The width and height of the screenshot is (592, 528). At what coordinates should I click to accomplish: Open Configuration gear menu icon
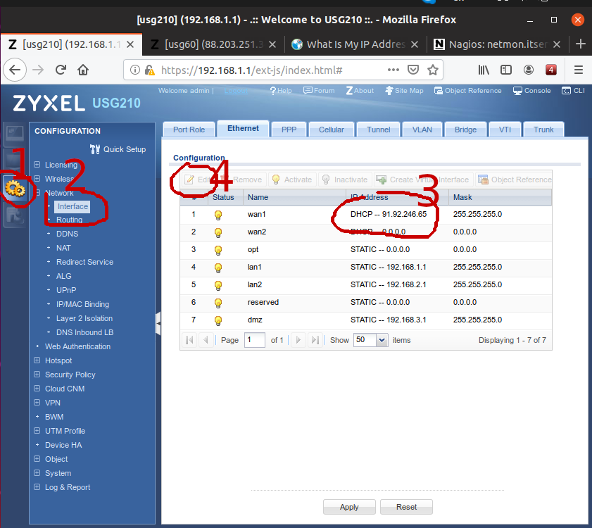(15, 189)
